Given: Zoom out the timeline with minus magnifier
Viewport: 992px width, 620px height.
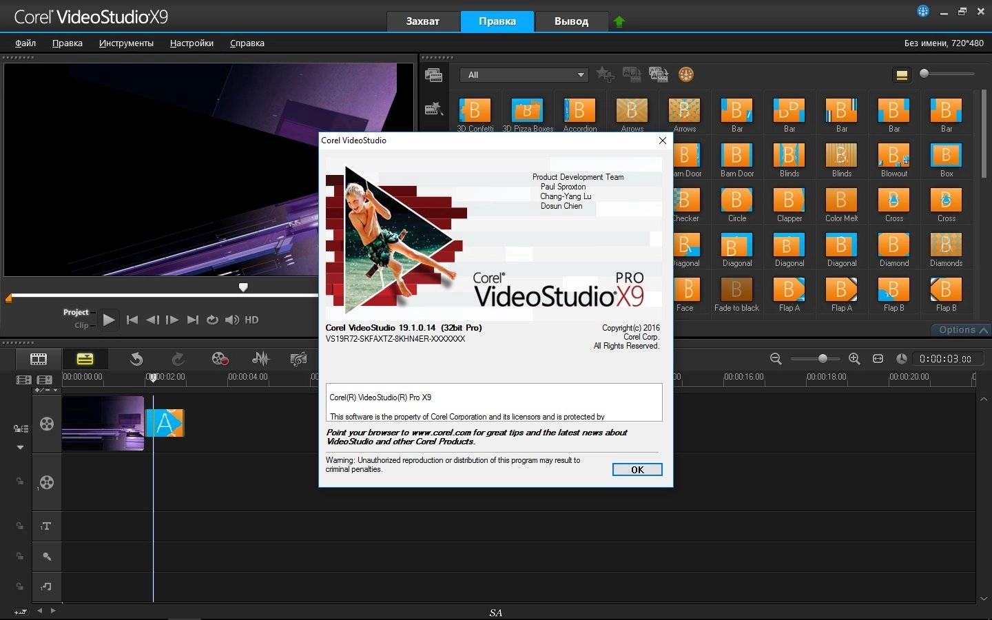Looking at the screenshot, I should [776, 359].
